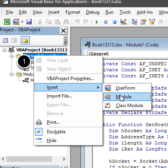Open Object Browser toolbar icon

152,21
